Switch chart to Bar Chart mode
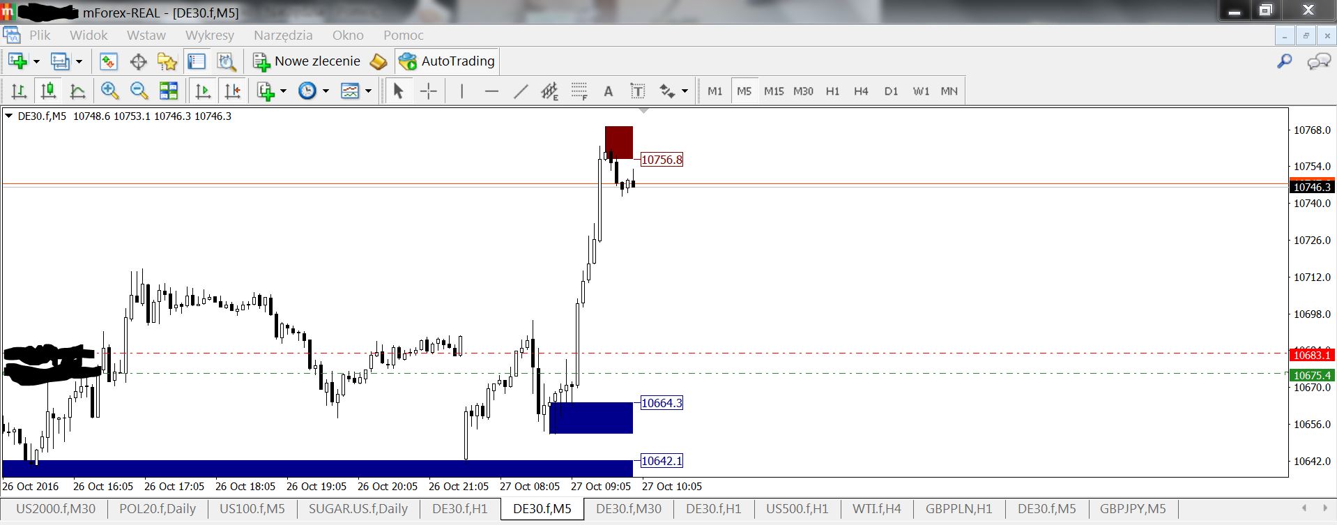The image size is (1337, 525). [x=19, y=91]
